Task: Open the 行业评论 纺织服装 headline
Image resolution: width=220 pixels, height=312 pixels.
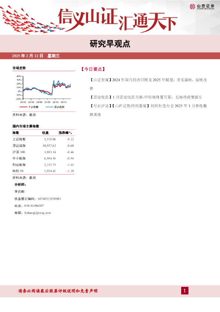Action: [x=148, y=110]
